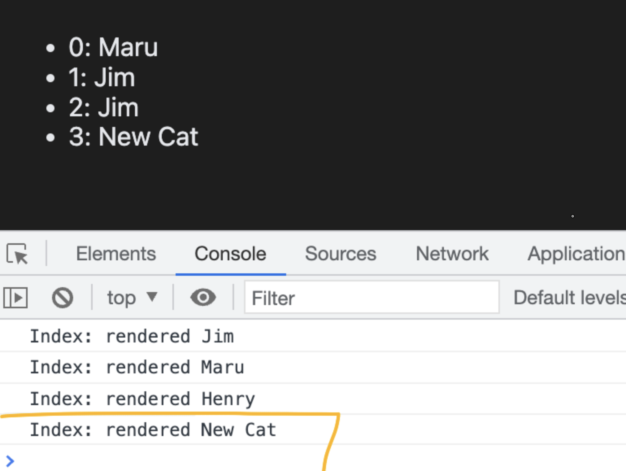Click the blue console prompt chevron
Screen dimensions: 626x471
coord(10,461)
